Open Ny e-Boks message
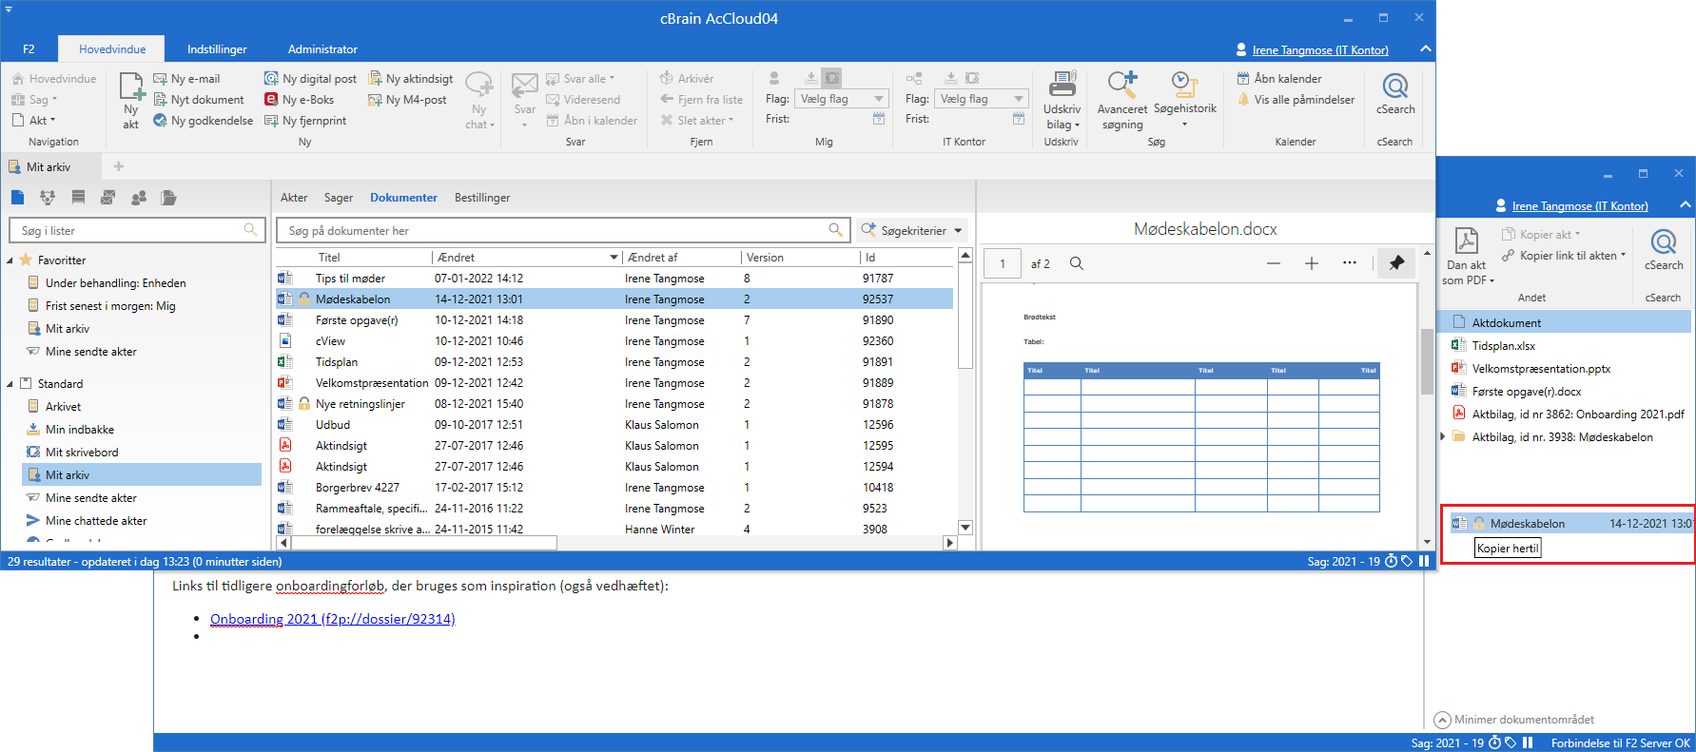 pyautogui.click(x=299, y=100)
